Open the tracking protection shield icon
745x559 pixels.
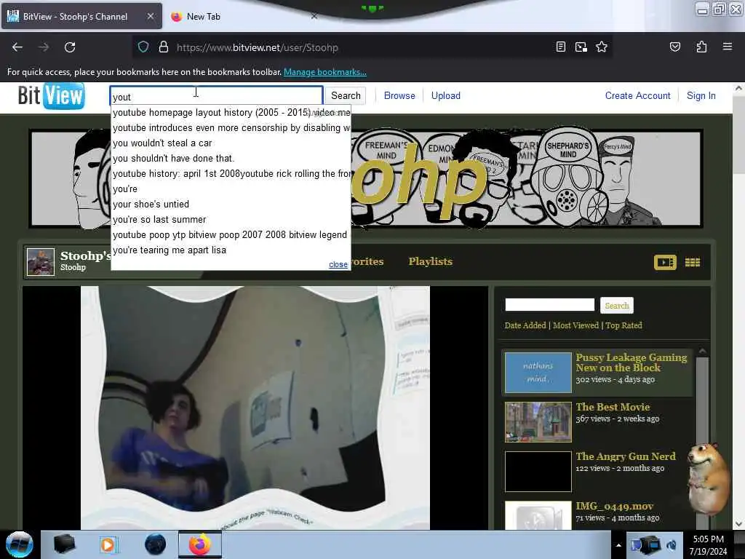[143, 47]
